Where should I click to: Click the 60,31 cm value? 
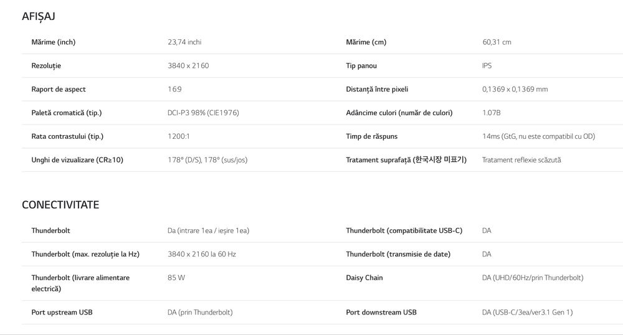[x=497, y=42]
